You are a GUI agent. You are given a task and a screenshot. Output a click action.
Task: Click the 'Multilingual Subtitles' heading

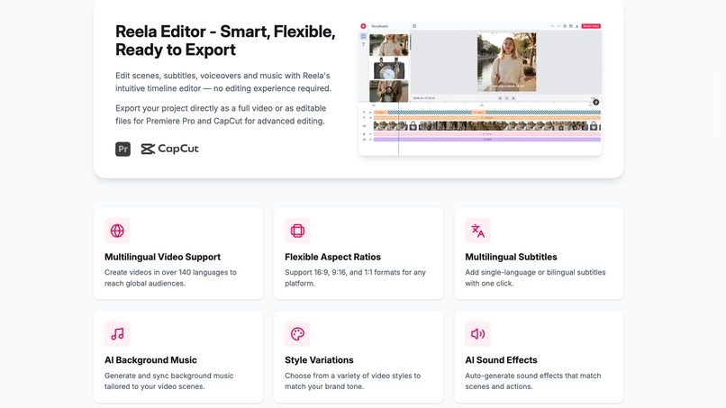(511, 257)
